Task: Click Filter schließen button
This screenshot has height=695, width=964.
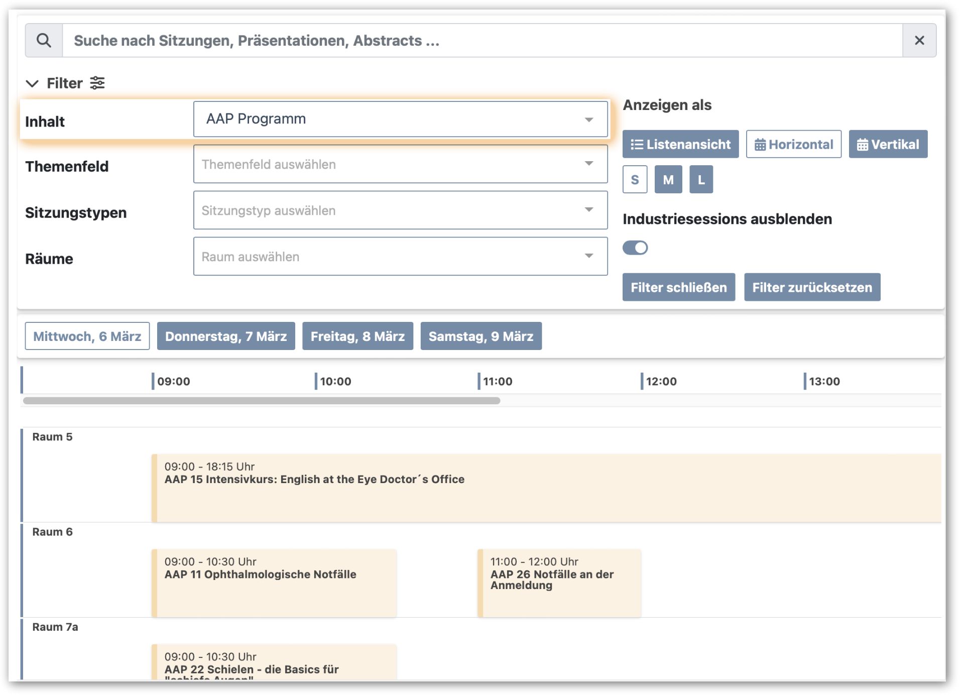Action: click(x=678, y=287)
